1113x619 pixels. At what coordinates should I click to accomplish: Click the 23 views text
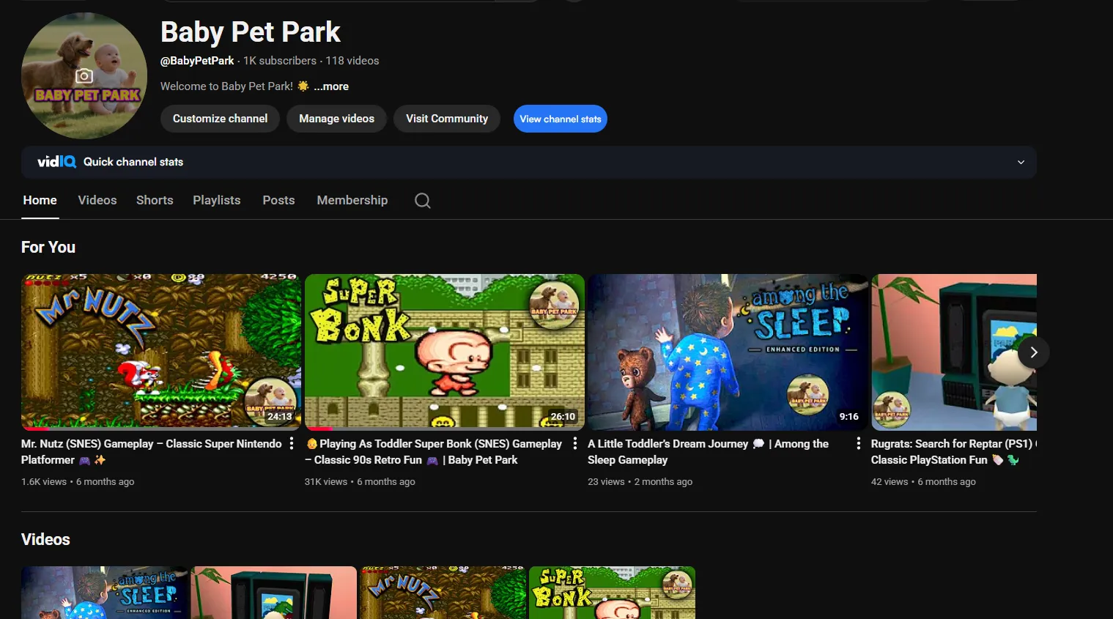[x=606, y=482]
